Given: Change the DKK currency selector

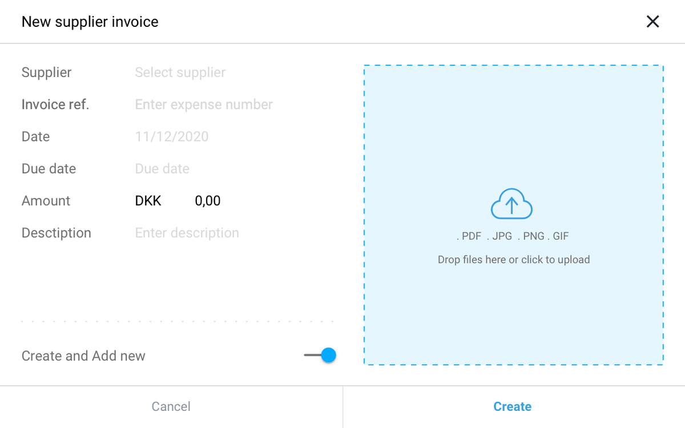Looking at the screenshot, I should click(148, 201).
